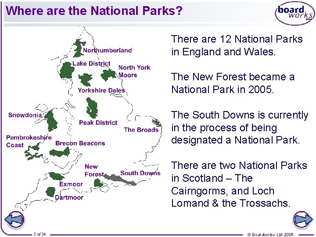Click the '3 of 34' slide counter
Screen dimensions: 316x237
[39, 234]
